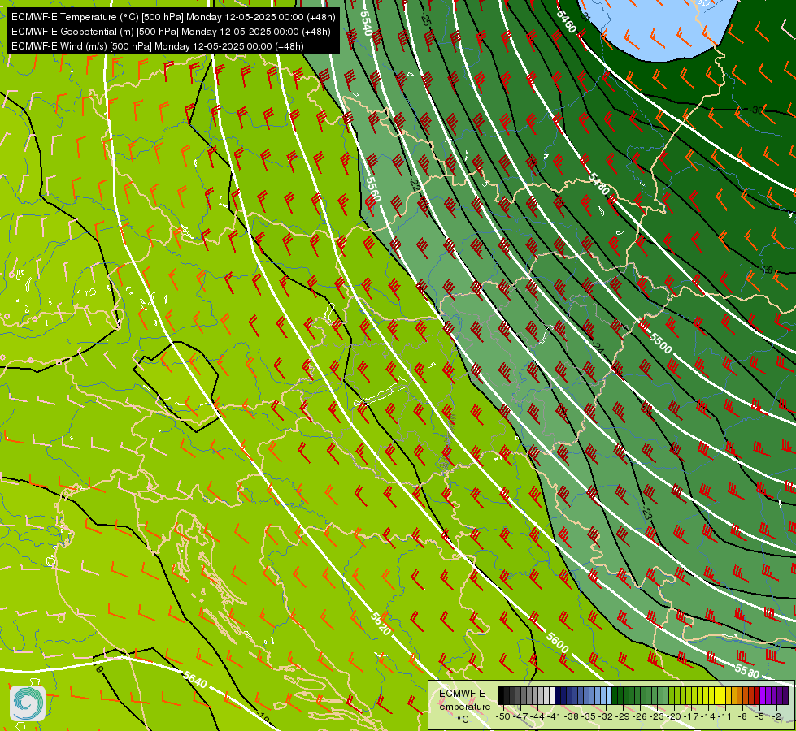Screen dimensions: 796x731
Task: Click the 5640 geopotential contour label
Action: click(195, 679)
